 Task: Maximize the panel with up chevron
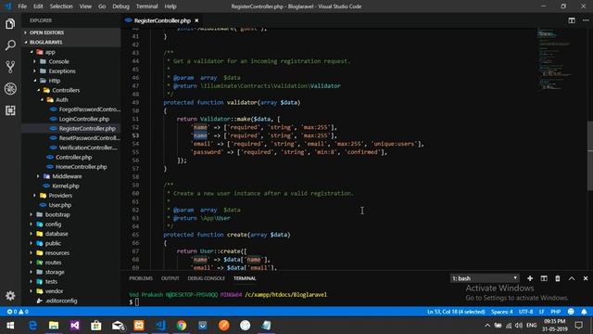[572, 278]
